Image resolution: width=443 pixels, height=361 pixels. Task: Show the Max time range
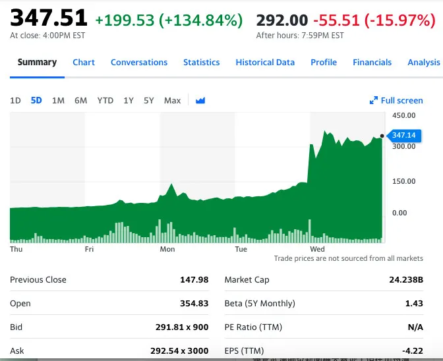(x=172, y=101)
